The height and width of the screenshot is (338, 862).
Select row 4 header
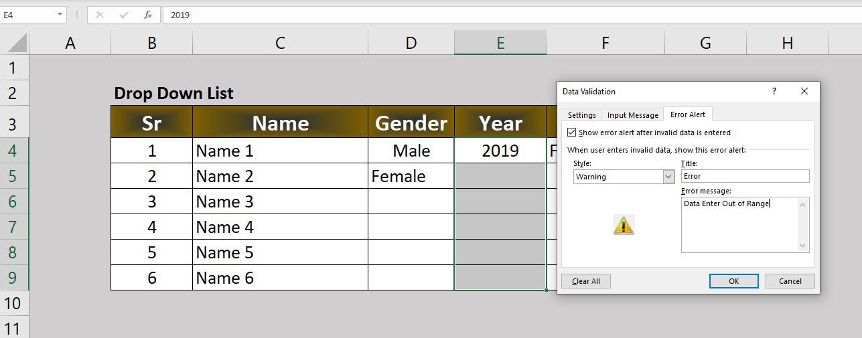pyautogui.click(x=14, y=151)
